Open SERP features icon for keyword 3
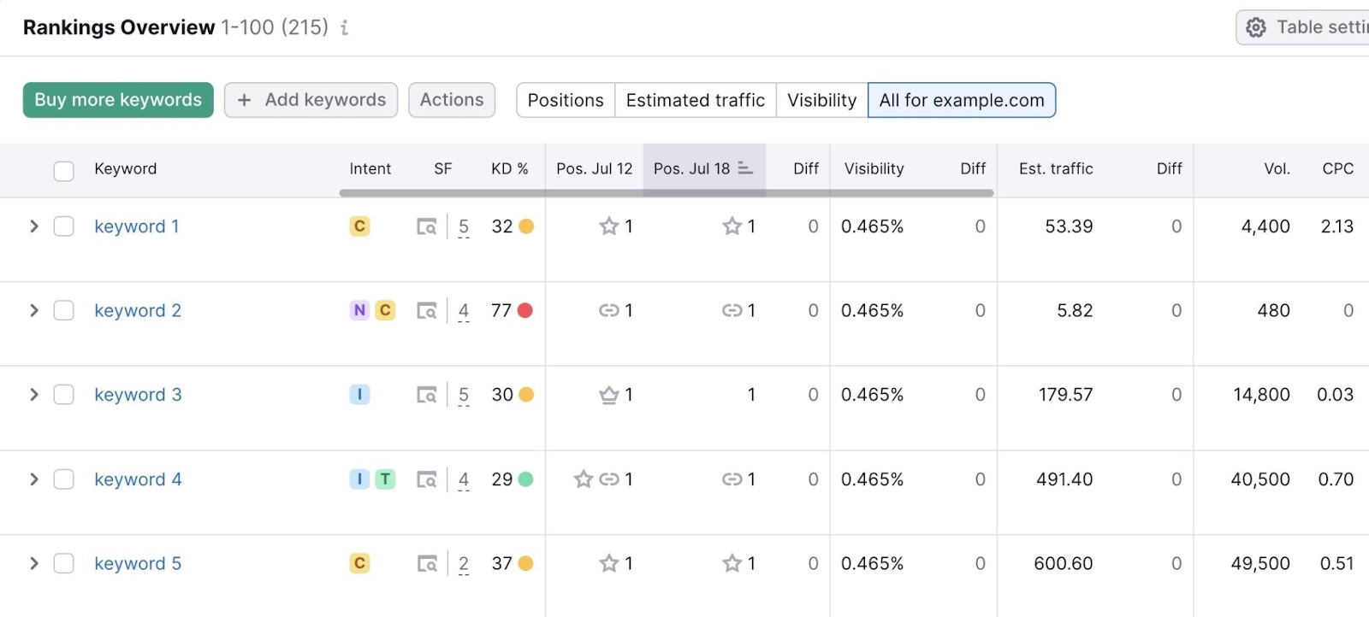This screenshot has height=617, width=1369. [x=426, y=395]
